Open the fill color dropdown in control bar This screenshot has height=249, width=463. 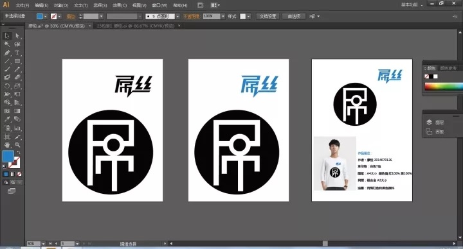click(x=46, y=17)
